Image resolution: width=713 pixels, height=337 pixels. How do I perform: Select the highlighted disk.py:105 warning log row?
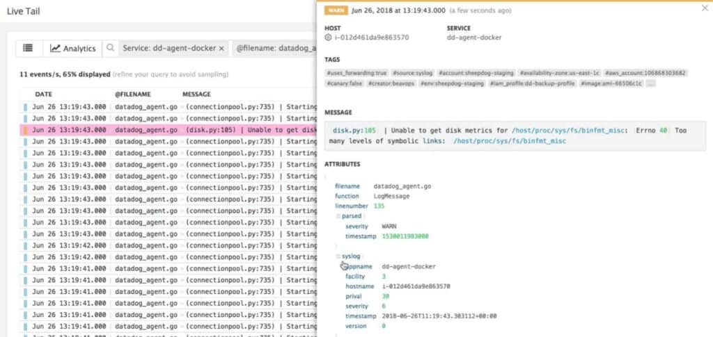tap(169, 130)
